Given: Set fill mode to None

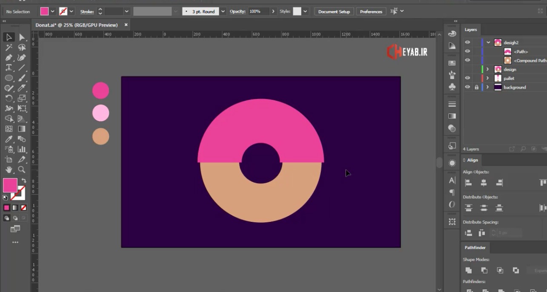Looking at the screenshot, I should (x=24, y=208).
